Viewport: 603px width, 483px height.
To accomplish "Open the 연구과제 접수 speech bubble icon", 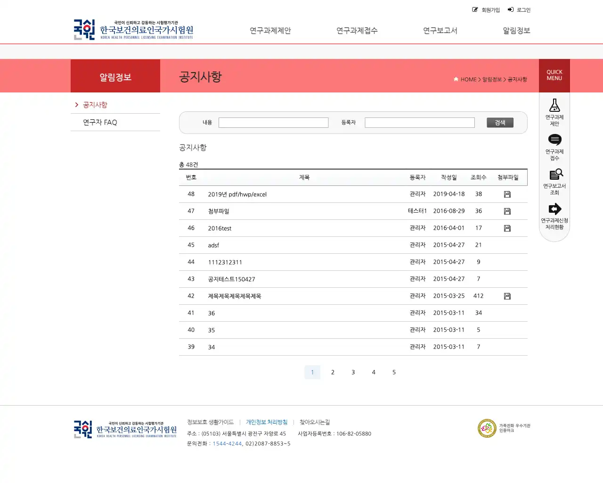I will tap(554, 140).
